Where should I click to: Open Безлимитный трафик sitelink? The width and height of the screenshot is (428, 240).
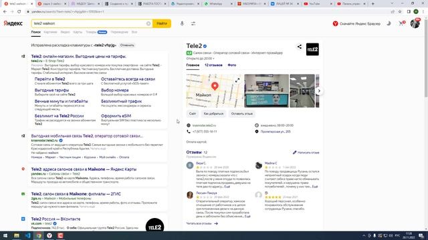point(121,101)
